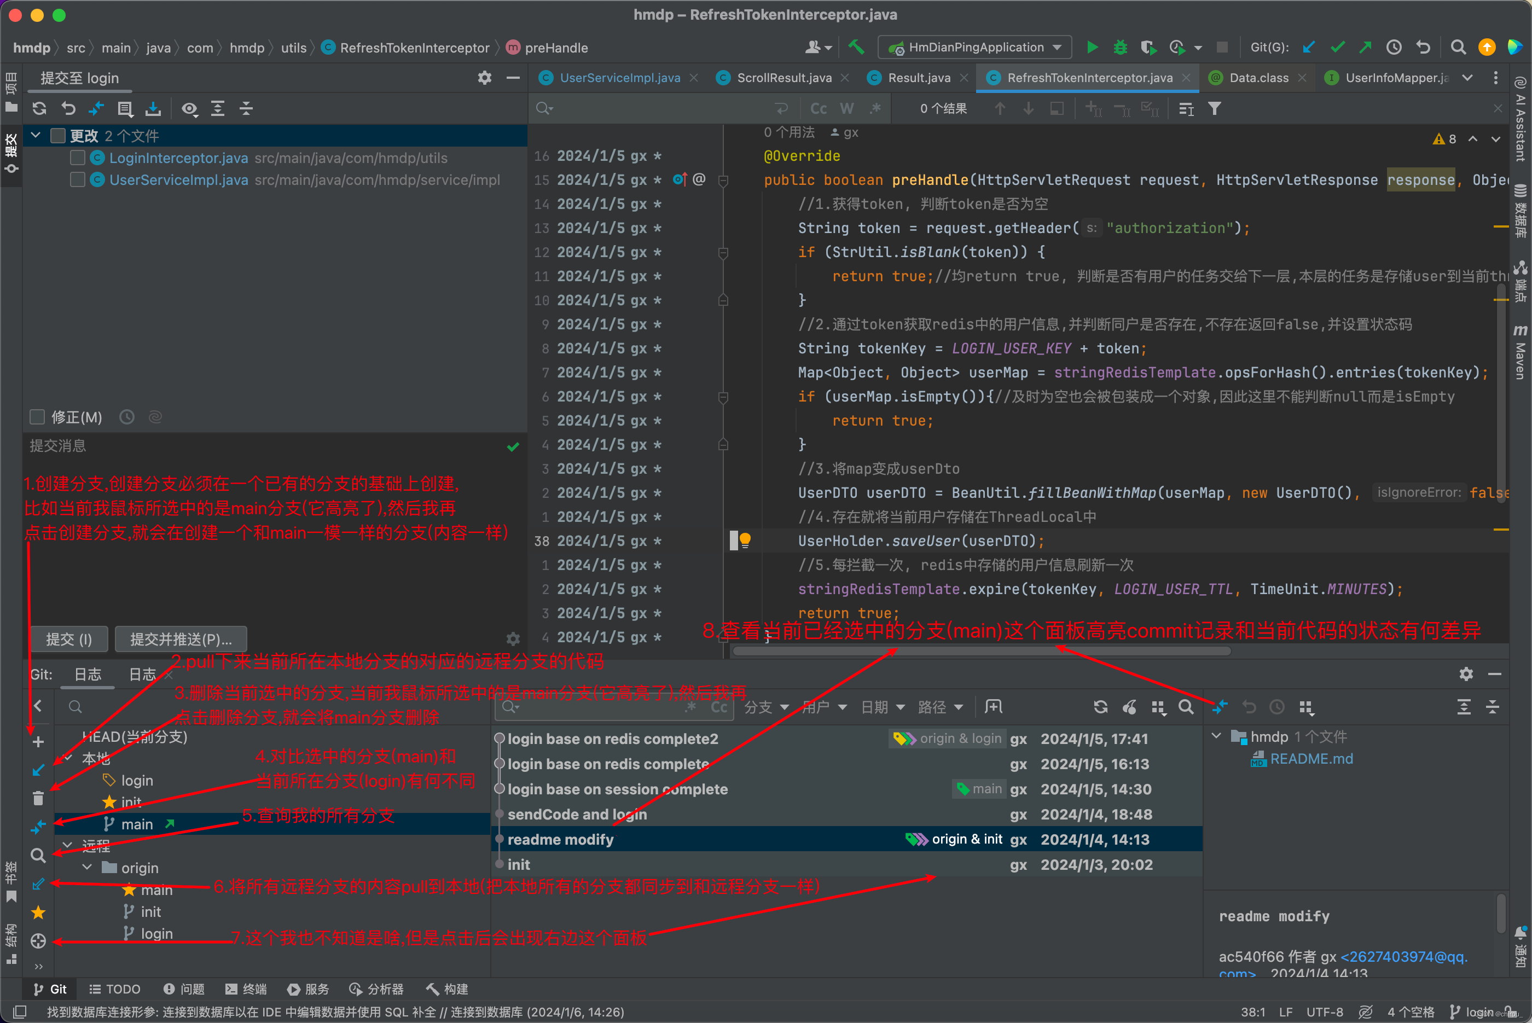This screenshot has height=1023, width=1532.
Task: Switch to Data.class tab
Action: pos(1258,78)
